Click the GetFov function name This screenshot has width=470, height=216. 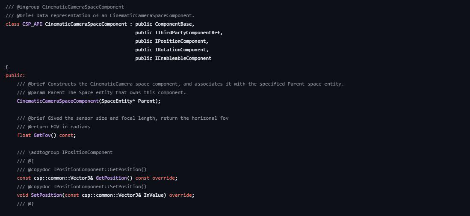click(42, 135)
